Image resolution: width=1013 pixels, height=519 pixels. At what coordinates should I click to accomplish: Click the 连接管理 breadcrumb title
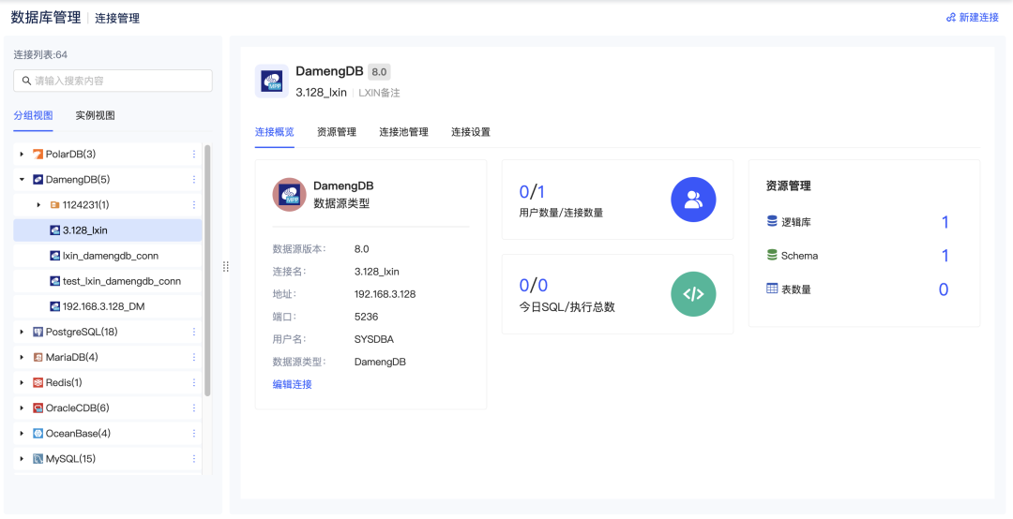(117, 18)
